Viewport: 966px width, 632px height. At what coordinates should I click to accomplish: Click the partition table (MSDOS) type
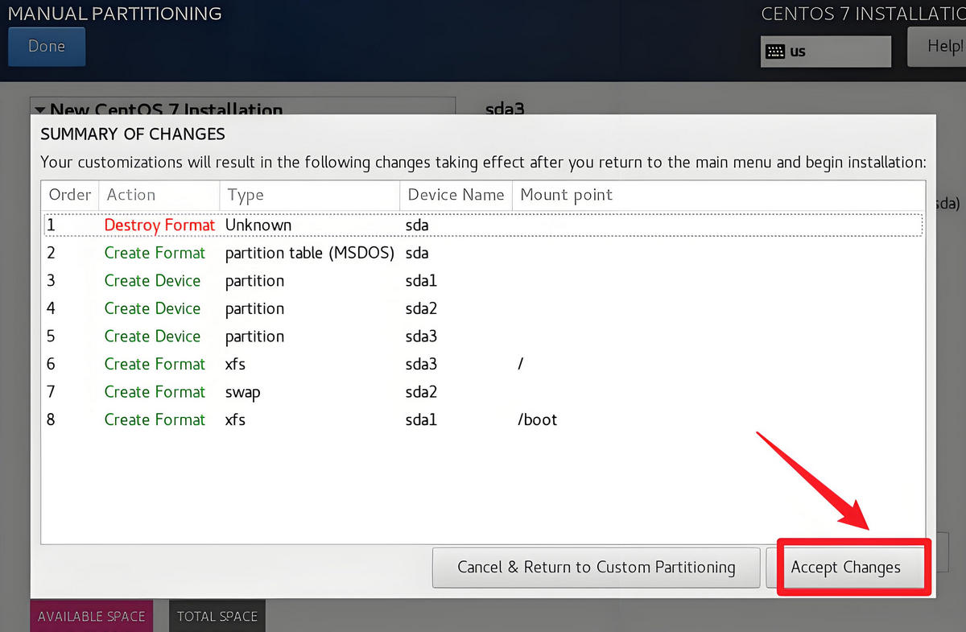pos(310,253)
